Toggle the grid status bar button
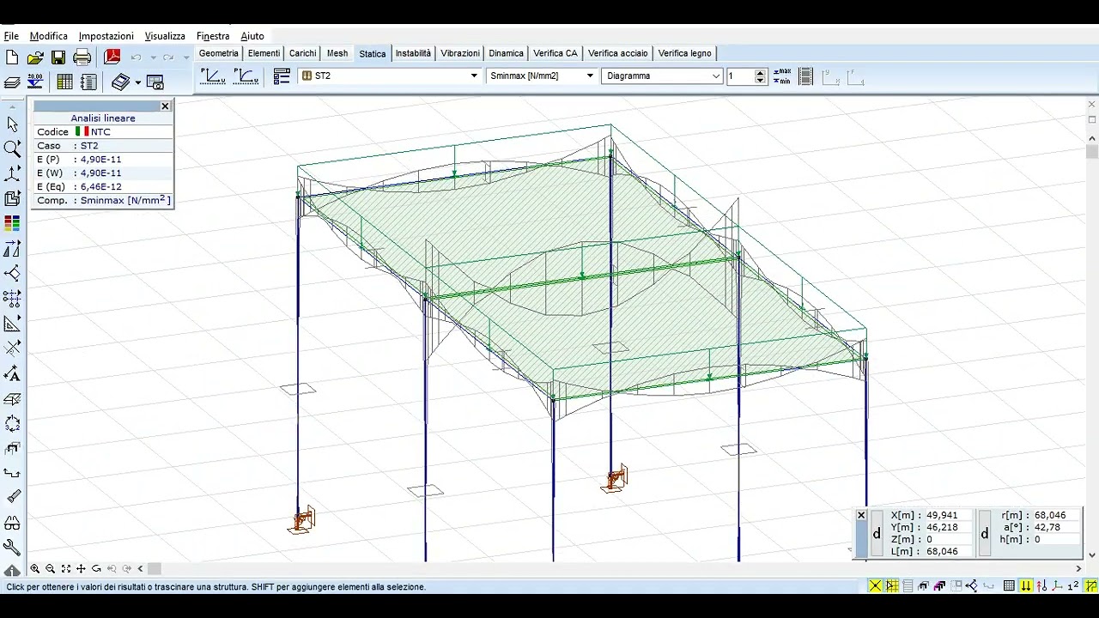 (1009, 586)
